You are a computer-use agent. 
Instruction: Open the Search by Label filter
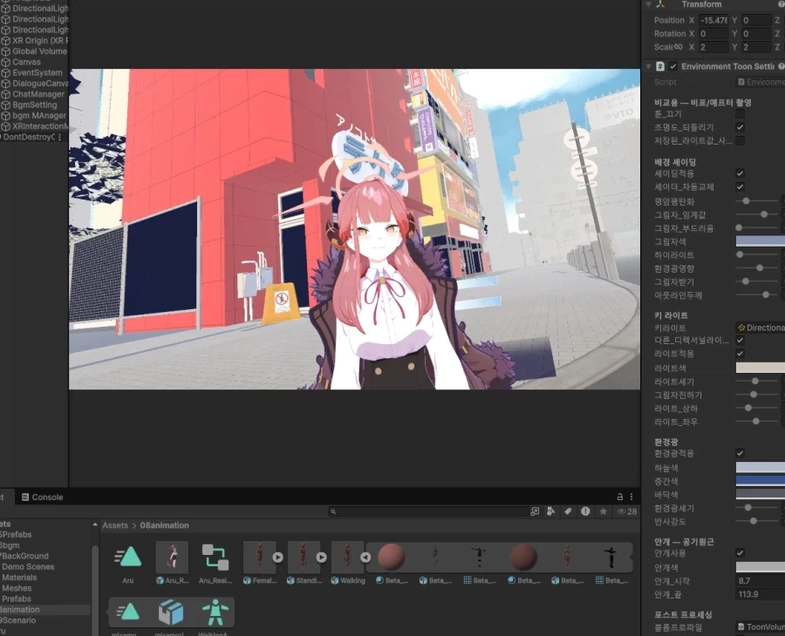[x=568, y=511]
